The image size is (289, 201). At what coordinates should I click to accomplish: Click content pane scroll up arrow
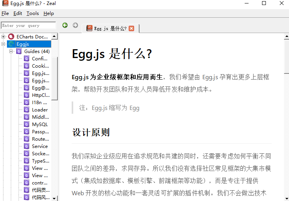point(287,36)
